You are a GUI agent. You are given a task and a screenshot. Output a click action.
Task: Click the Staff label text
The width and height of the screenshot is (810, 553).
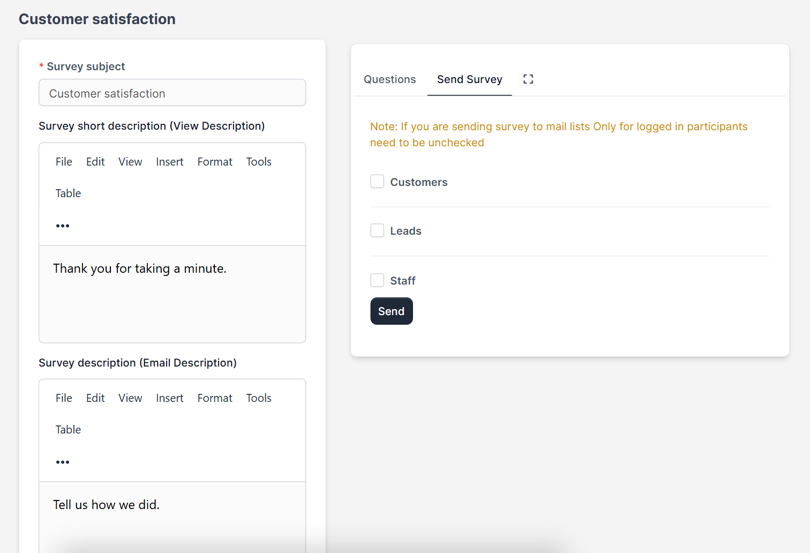[x=403, y=281]
